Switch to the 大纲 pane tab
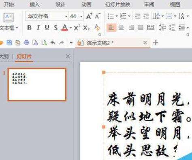Screen dimensions: 192x160 click(x=4, y=56)
